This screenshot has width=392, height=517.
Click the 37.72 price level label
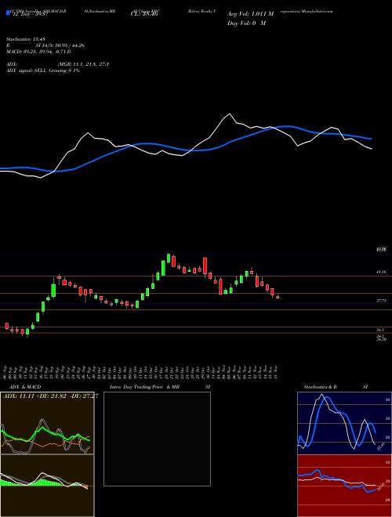tap(381, 300)
